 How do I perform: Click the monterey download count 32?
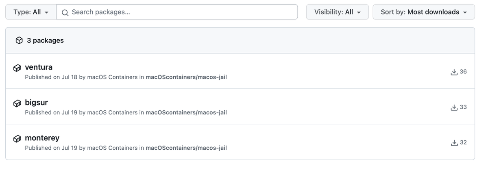tap(463, 142)
